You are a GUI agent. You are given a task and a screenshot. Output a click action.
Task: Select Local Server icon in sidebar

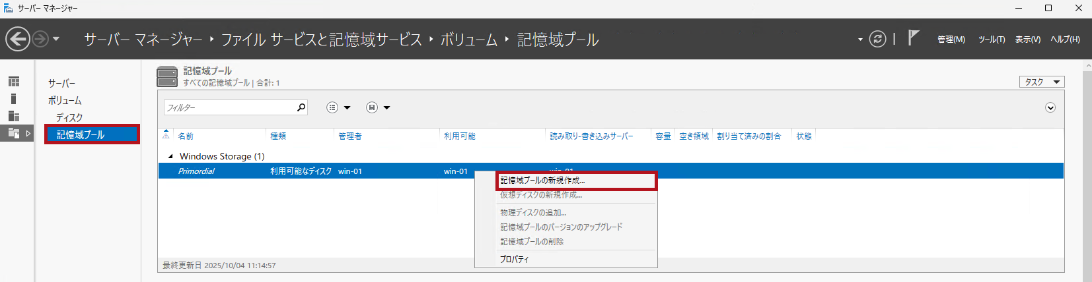[x=14, y=99]
